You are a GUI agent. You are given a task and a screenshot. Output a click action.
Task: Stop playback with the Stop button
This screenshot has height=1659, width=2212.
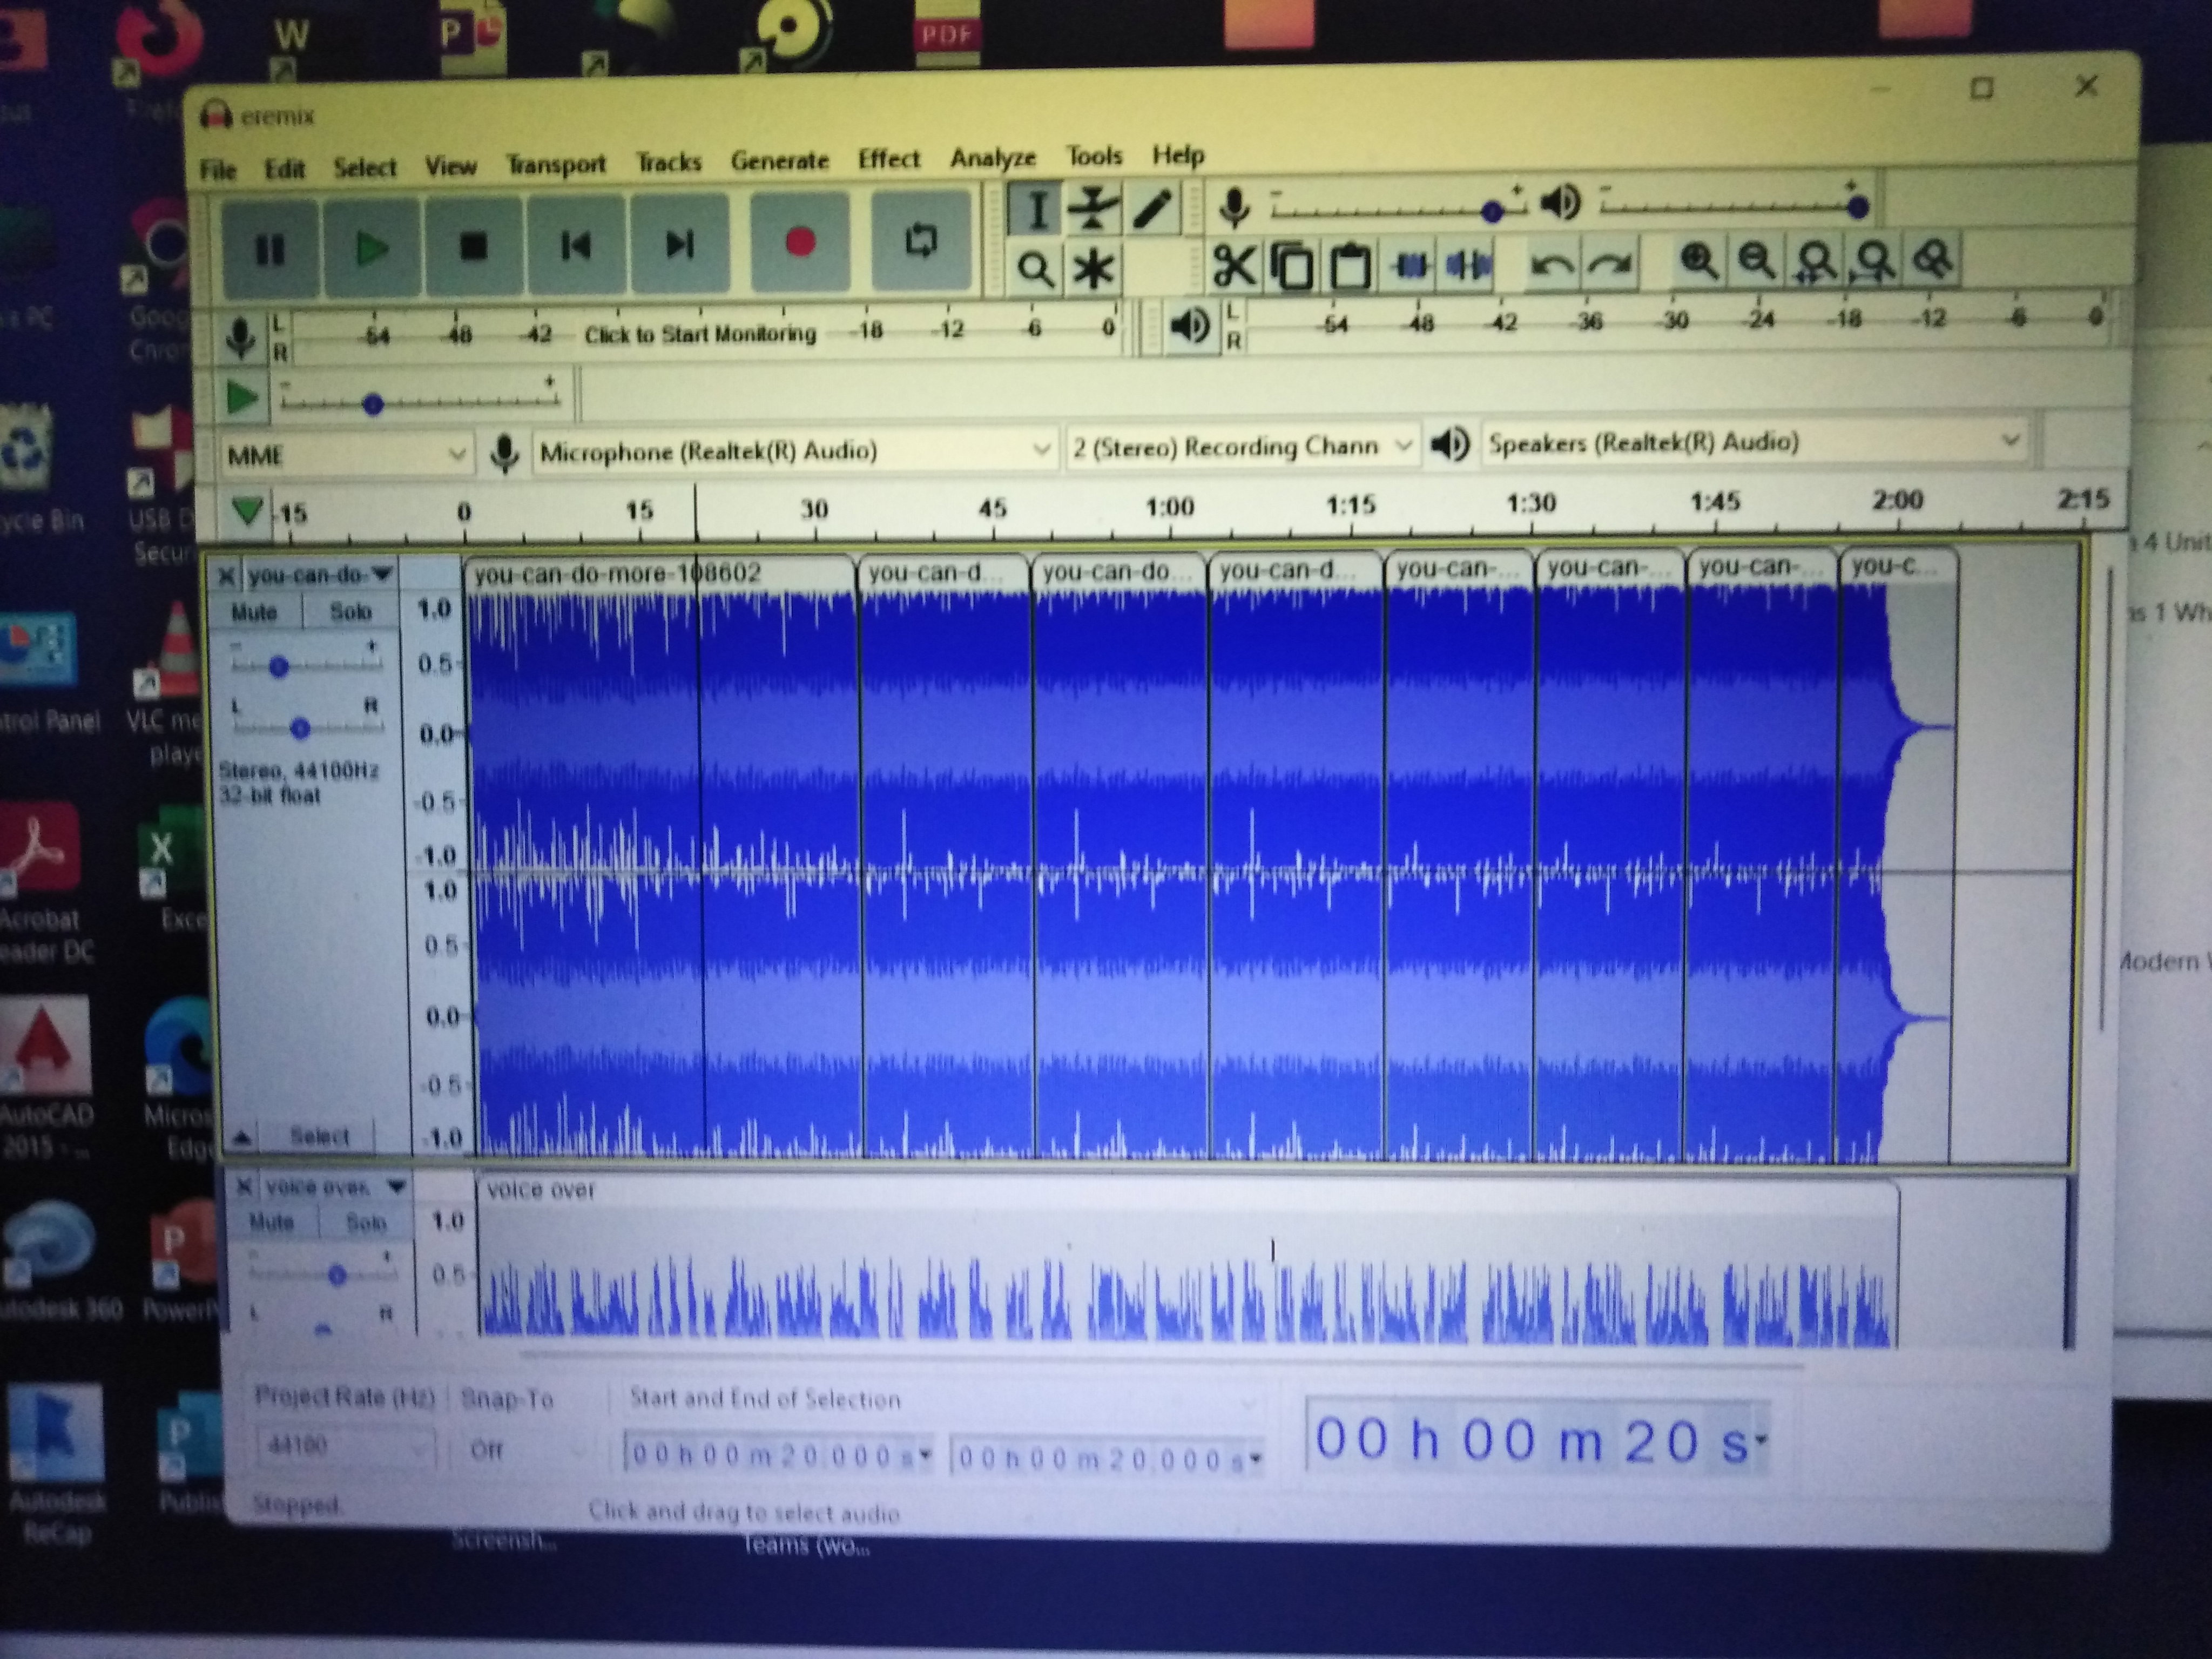tap(474, 246)
